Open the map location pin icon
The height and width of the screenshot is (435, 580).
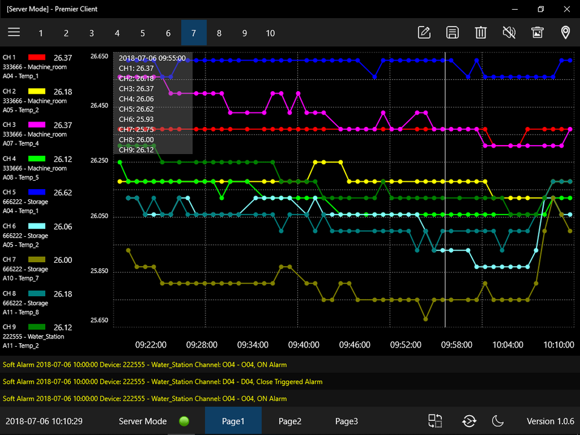[565, 33]
